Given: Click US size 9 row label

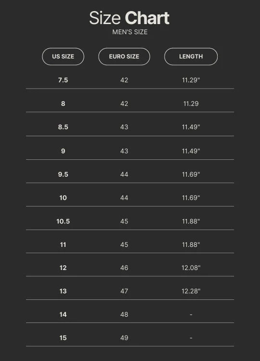Looking at the screenshot, I should [63, 151].
